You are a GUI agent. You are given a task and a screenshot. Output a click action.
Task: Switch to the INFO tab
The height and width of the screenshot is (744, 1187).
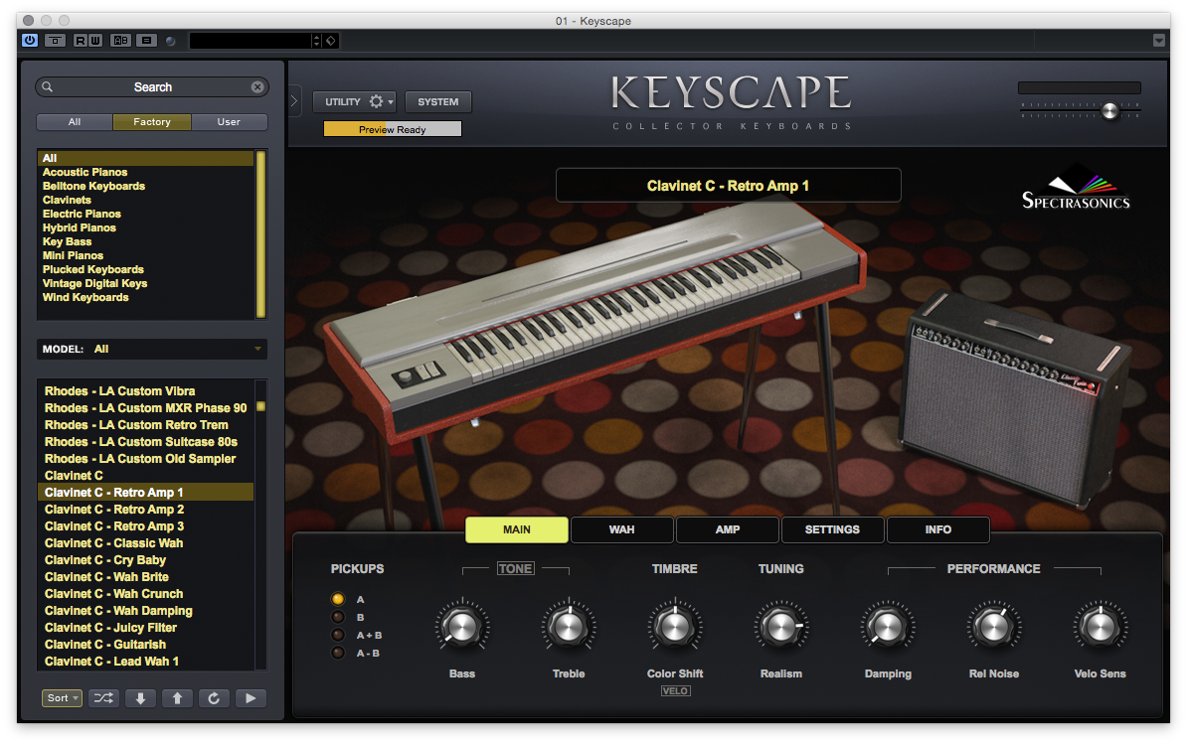click(937, 529)
